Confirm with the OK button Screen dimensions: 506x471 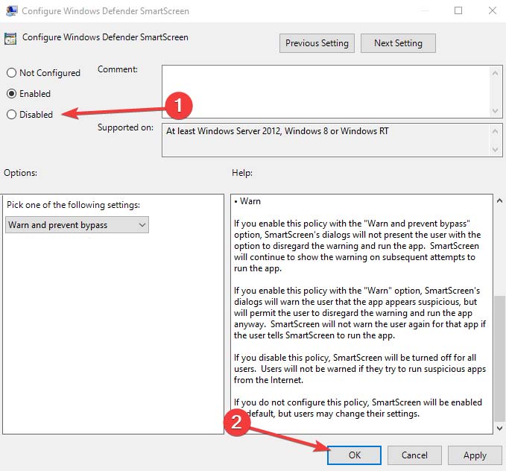354,455
